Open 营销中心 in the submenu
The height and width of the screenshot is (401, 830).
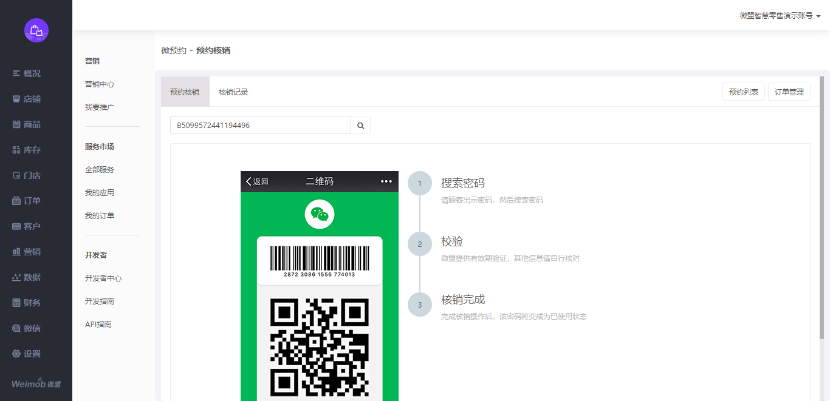point(100,84)
